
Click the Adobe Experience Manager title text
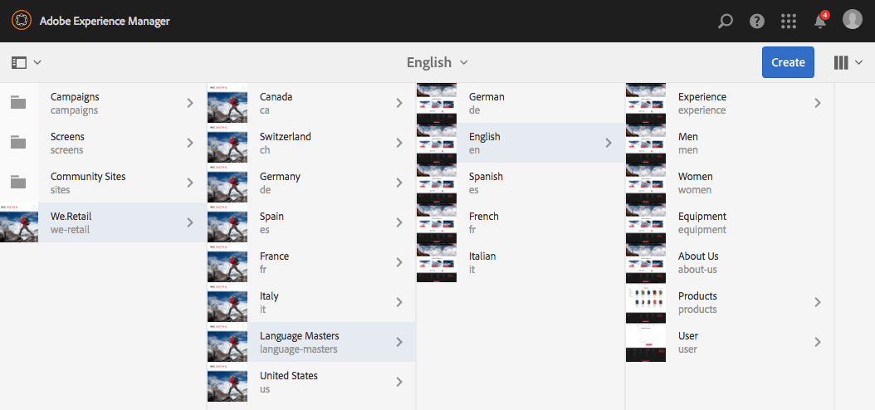pos(105,22)
